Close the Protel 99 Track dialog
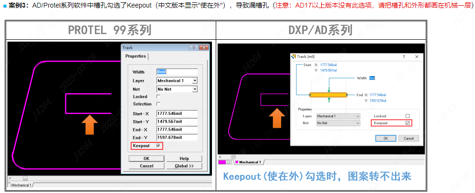Image resolution: width=475 pixels, height=193 pixels. (204, 48)
